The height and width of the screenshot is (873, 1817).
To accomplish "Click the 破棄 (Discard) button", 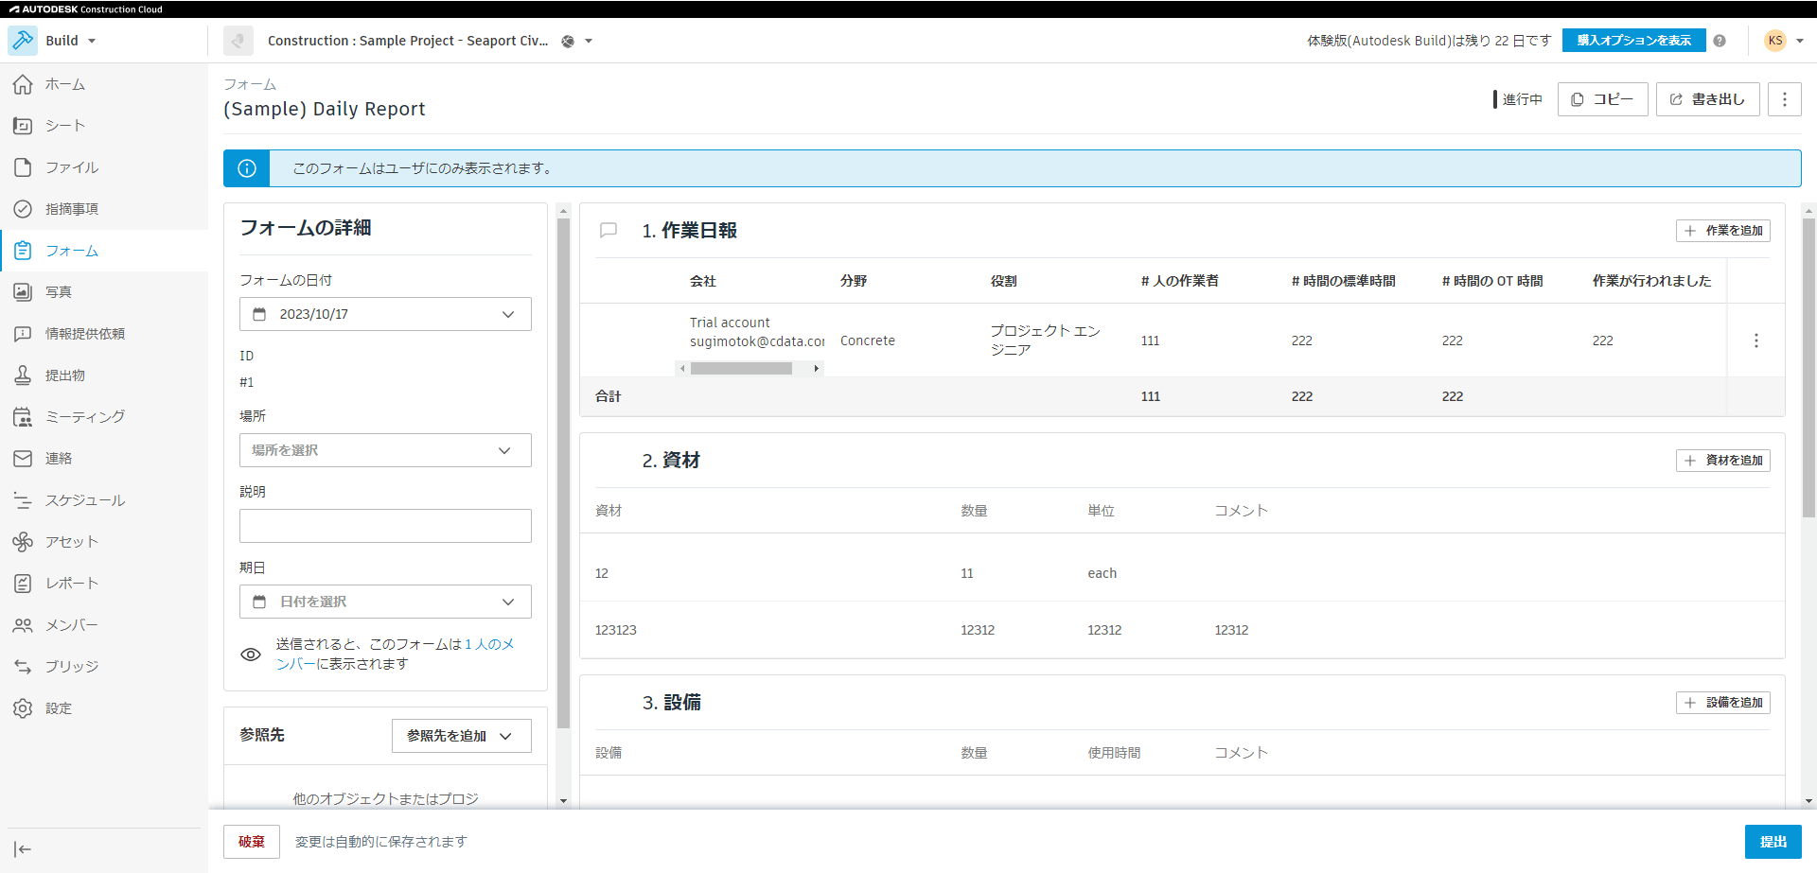I will point(252,842).
